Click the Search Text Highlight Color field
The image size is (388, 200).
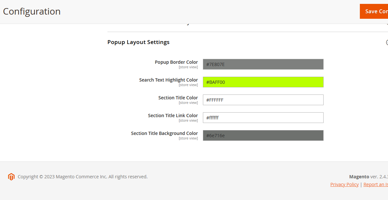coord(263,82)
